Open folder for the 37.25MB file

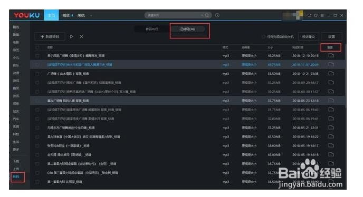(331, 127)
